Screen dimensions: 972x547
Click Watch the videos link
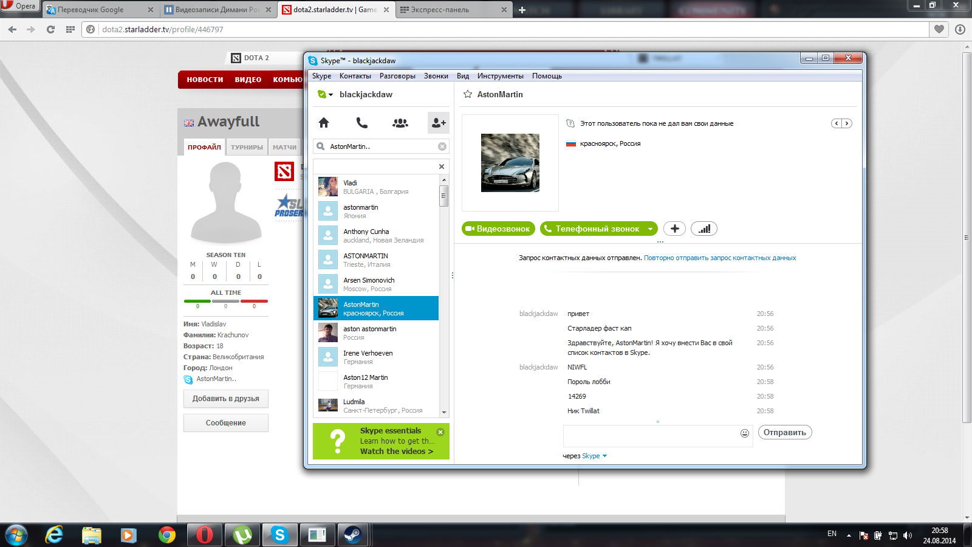pyautogui.click(x=397, y=452)
